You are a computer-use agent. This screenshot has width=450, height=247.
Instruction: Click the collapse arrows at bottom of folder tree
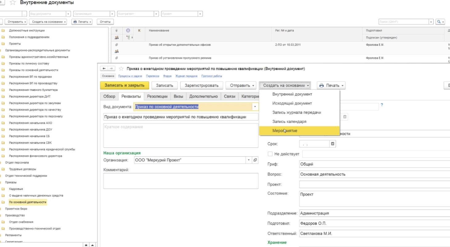(x=87, y=245)
